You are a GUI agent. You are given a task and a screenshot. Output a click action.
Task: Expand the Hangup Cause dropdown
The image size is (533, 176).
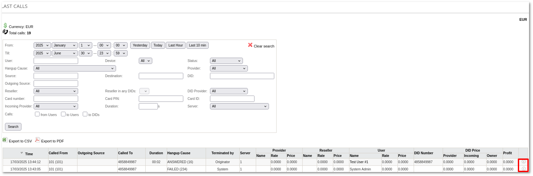[x=74, y=69]
